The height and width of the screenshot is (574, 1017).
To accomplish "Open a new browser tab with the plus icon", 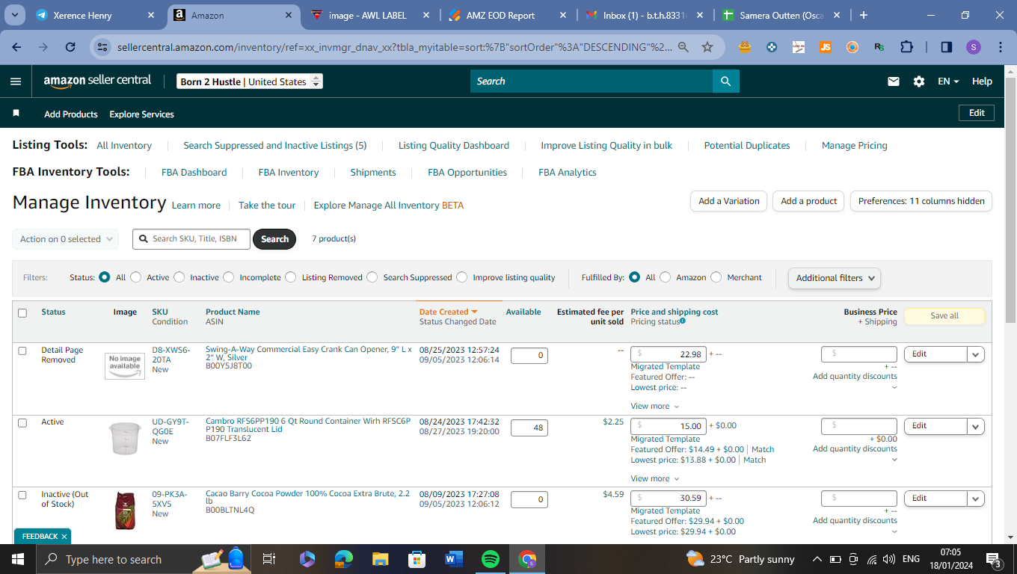I will pyautogui.click(x=864, y=15).
